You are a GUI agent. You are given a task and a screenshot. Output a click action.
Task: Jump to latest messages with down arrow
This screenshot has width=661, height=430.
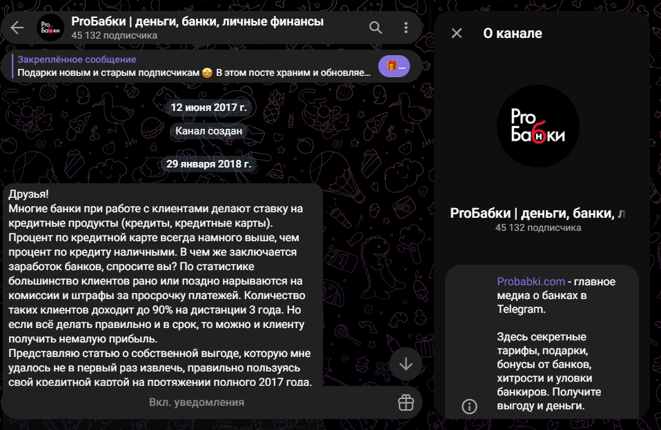(x=406, y=363)
